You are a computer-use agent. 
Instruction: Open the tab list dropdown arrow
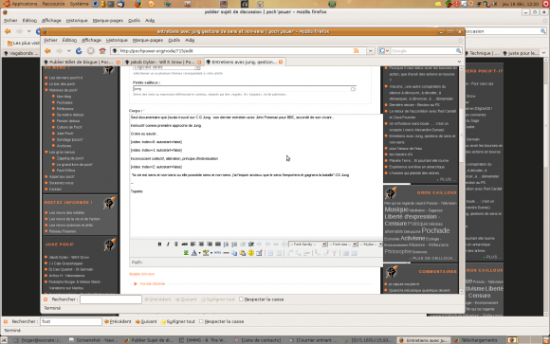tap(459, 62)
